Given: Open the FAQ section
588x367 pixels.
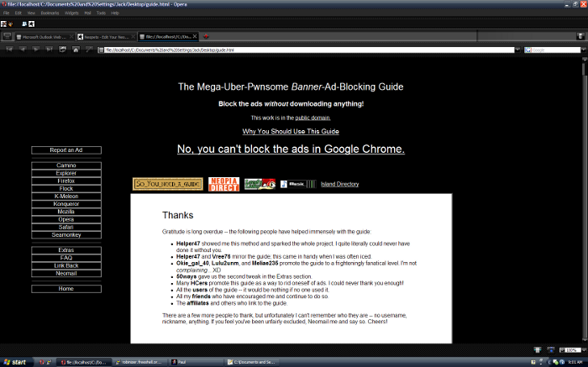Looking at the screenshot, I should coord(66,258).
